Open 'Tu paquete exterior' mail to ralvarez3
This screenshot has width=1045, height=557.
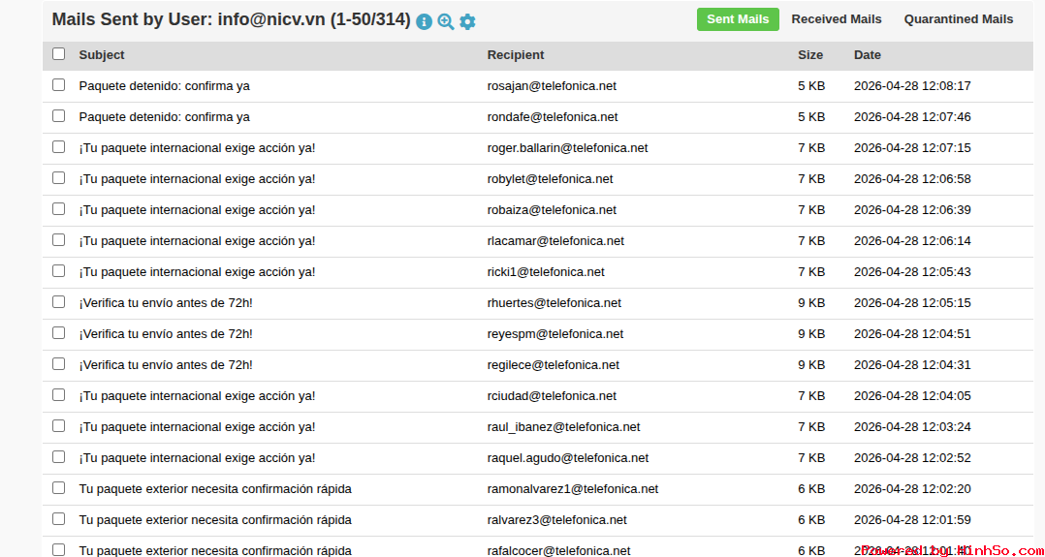[214, 519]
